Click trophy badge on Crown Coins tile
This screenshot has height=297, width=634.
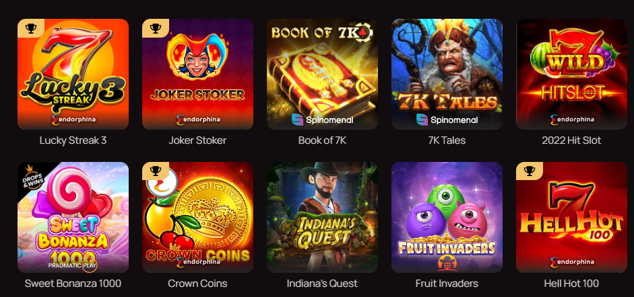(x=155, y=171)
